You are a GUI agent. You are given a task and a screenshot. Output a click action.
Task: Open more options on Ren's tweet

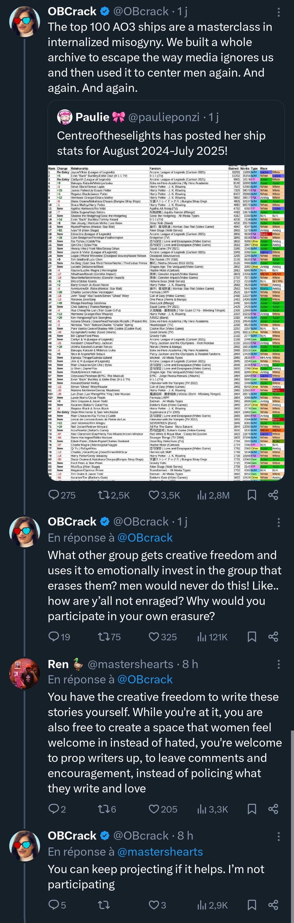(279, 664)
